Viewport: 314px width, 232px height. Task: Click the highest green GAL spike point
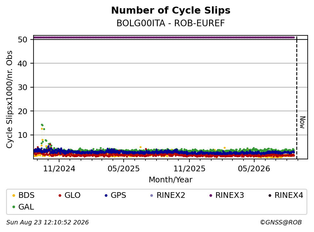click(x=42, y=125)
